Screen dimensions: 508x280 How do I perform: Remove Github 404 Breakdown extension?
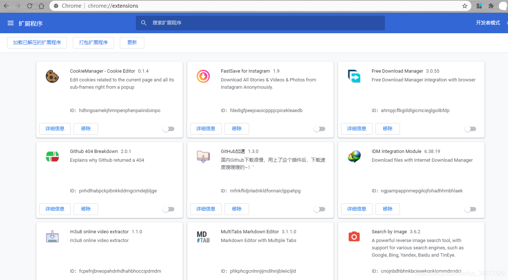86,209
